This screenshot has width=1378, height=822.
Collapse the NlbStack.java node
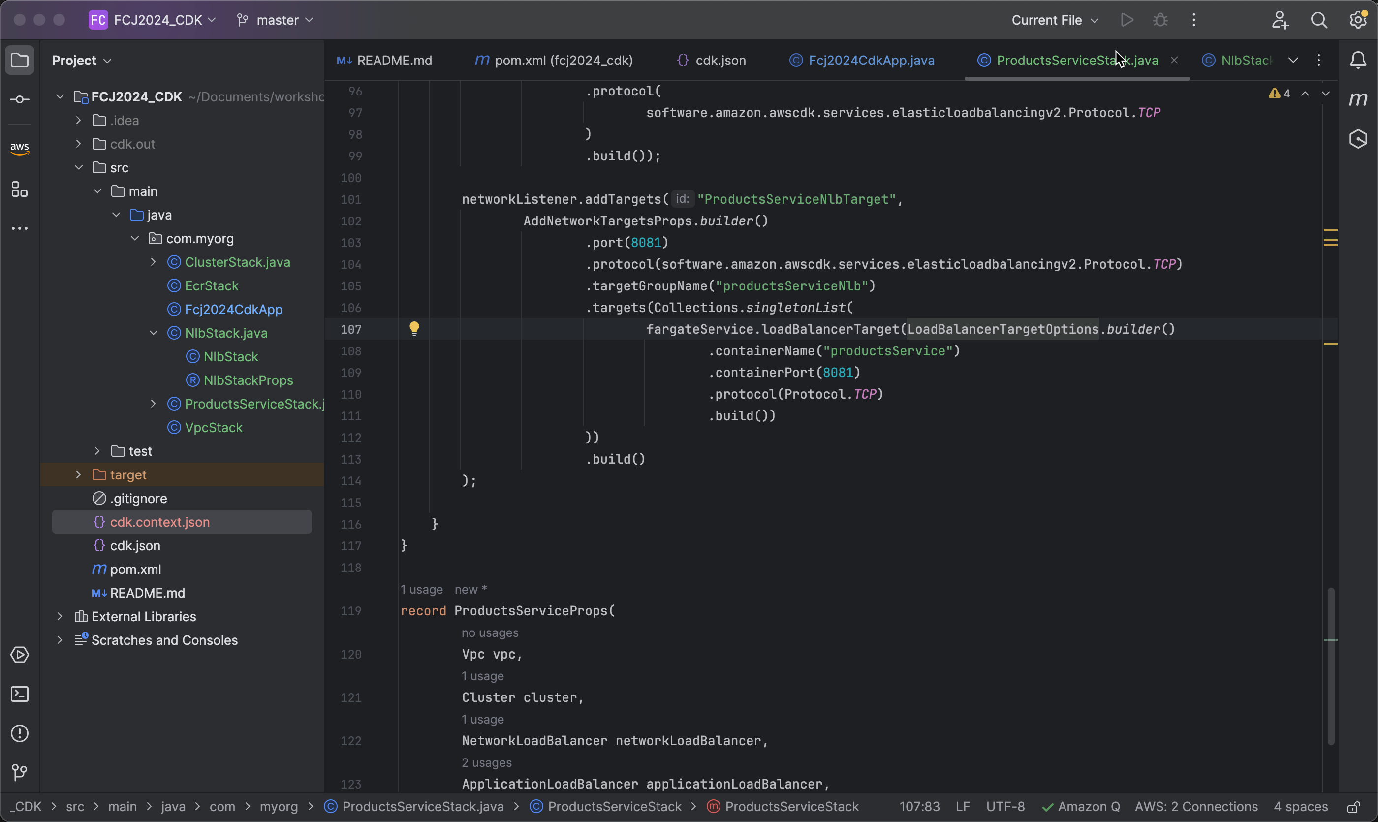(154, 333)
